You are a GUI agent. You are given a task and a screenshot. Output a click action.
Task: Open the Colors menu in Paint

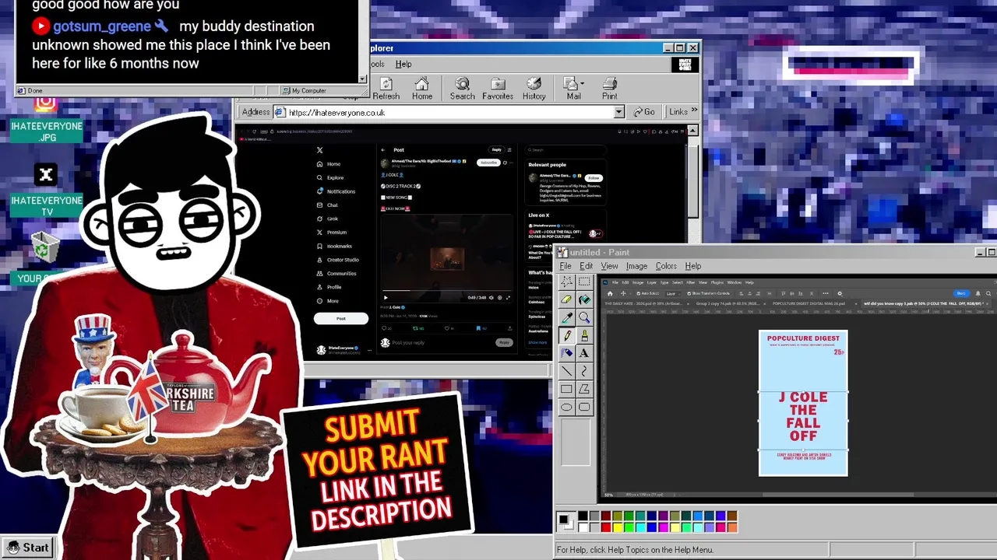[666, 266]
